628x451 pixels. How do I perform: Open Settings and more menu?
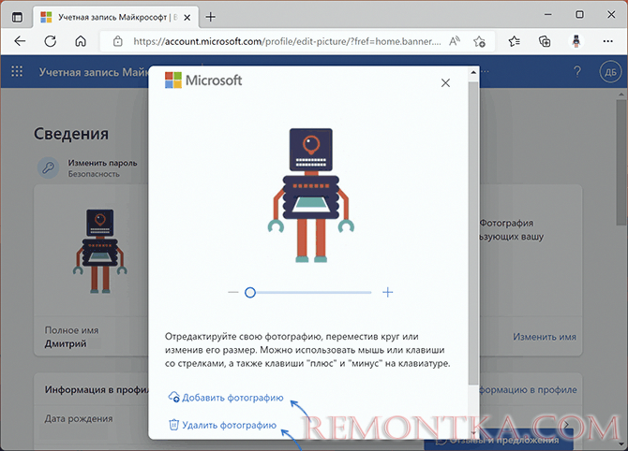point(607,41)
